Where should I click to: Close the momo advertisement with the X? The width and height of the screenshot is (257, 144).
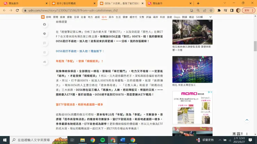pos(212,92)
